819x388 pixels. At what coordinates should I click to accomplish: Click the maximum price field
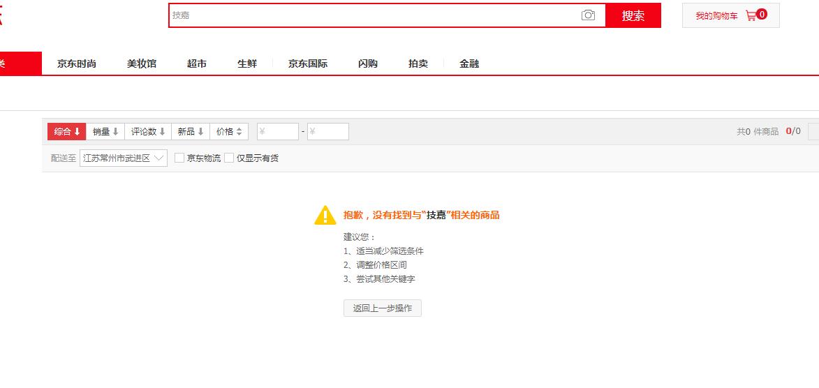point(328,132)
